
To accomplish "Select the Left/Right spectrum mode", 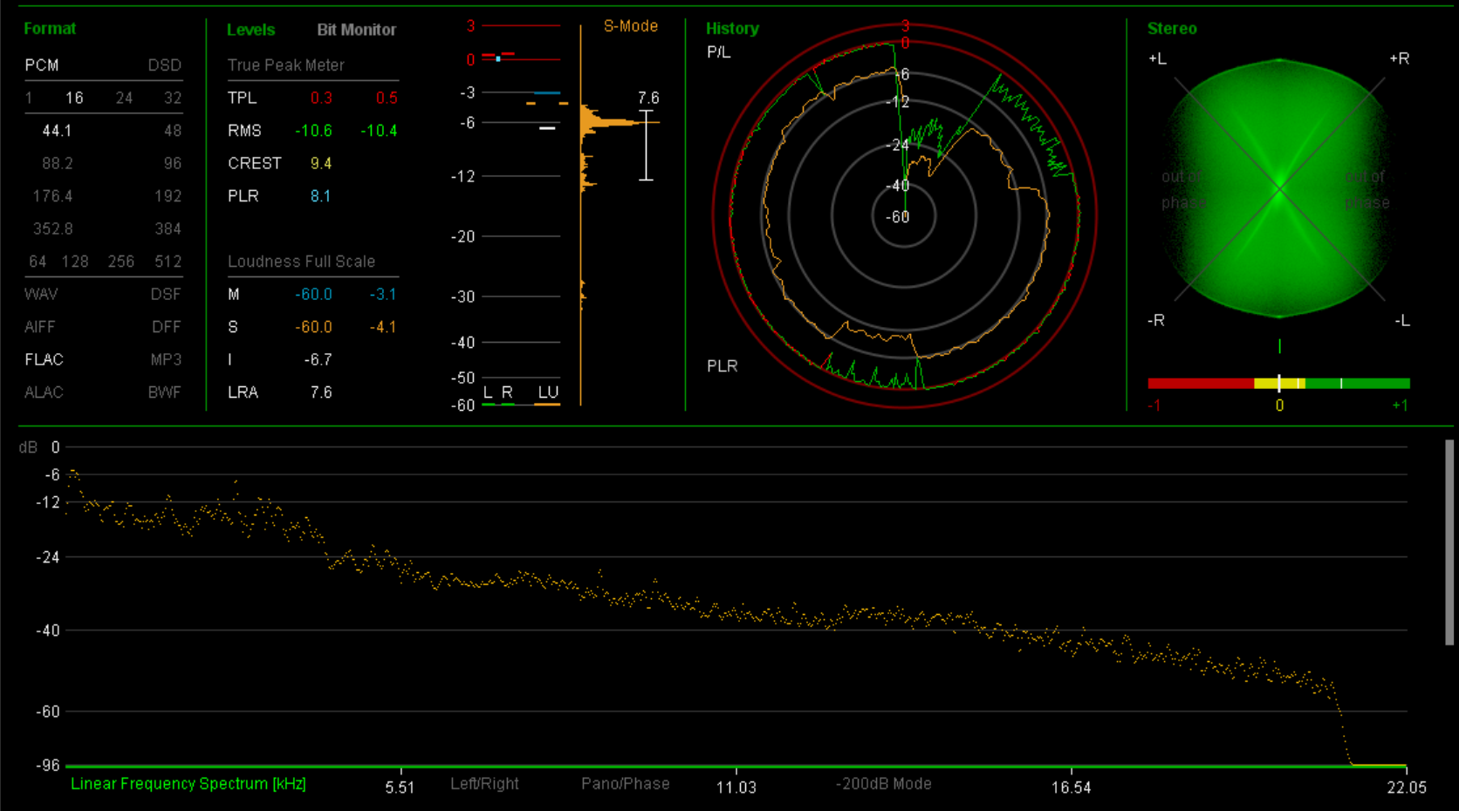I will click(484, 783).
